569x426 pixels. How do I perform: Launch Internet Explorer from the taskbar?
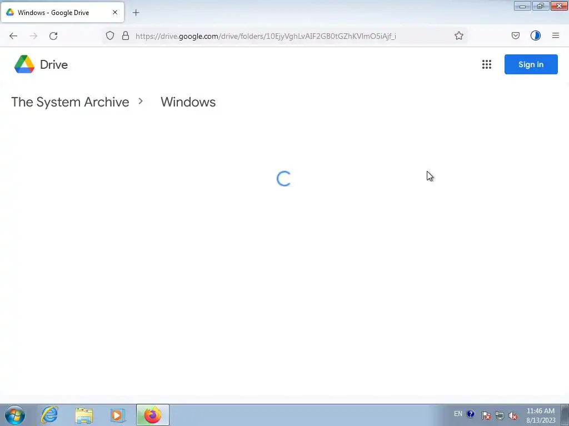[49, 415]
